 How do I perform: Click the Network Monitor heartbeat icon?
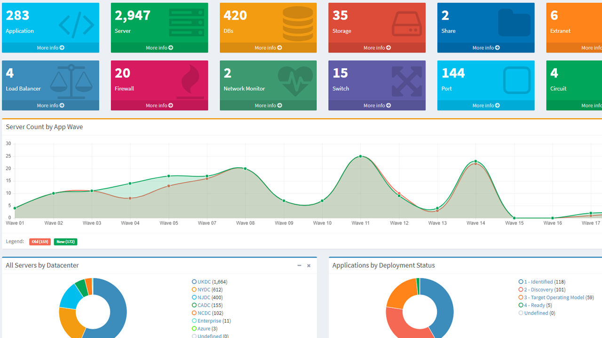pyautogui.click(x=295, y=81)
